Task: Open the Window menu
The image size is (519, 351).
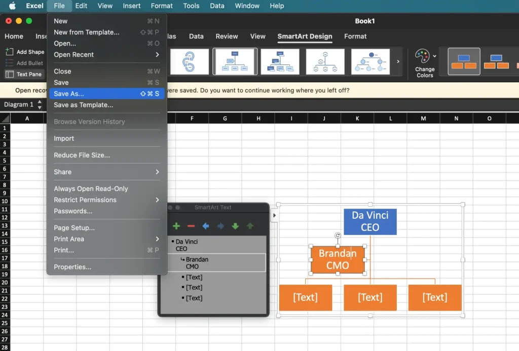Action: (247, 6)
